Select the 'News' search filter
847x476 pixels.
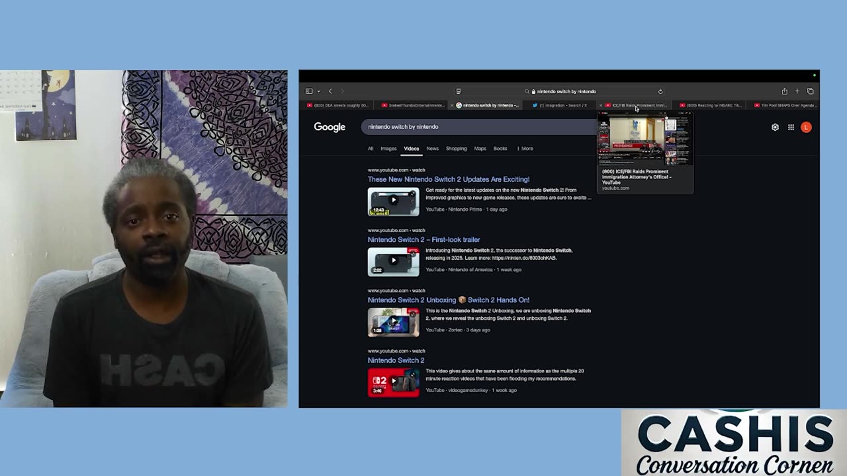pyautogui.click(x=432, y=149)
